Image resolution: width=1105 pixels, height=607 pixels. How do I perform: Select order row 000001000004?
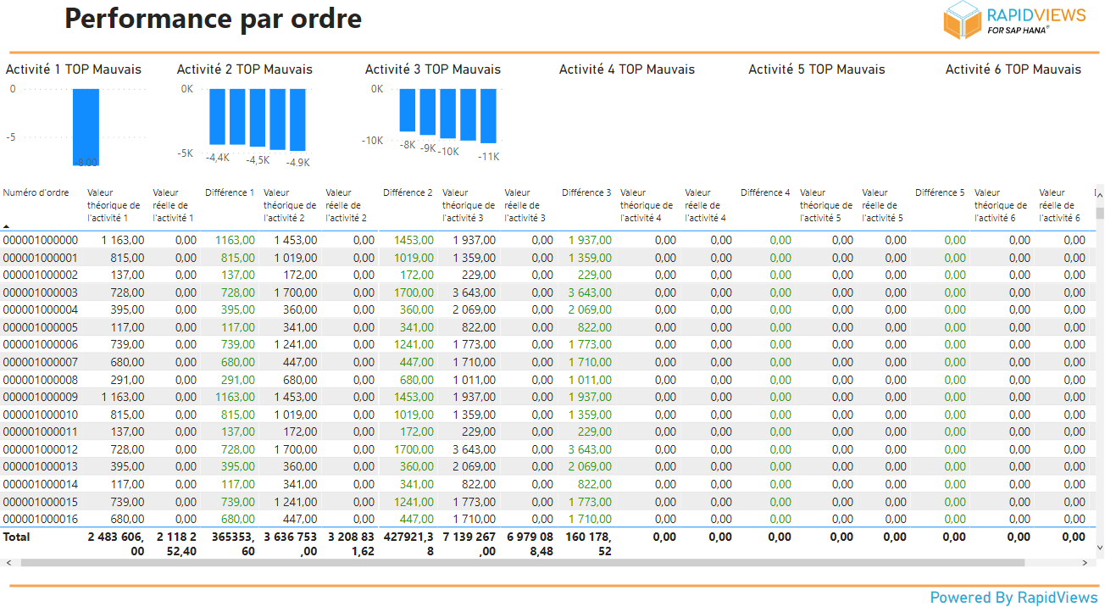click(547, 309)
